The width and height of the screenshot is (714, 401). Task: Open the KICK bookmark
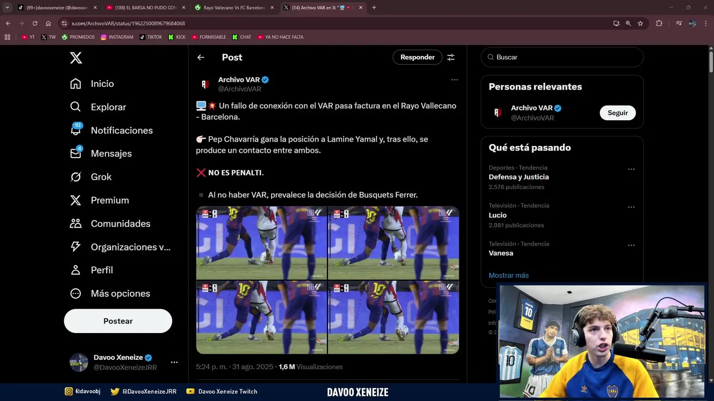pos(177,37)
